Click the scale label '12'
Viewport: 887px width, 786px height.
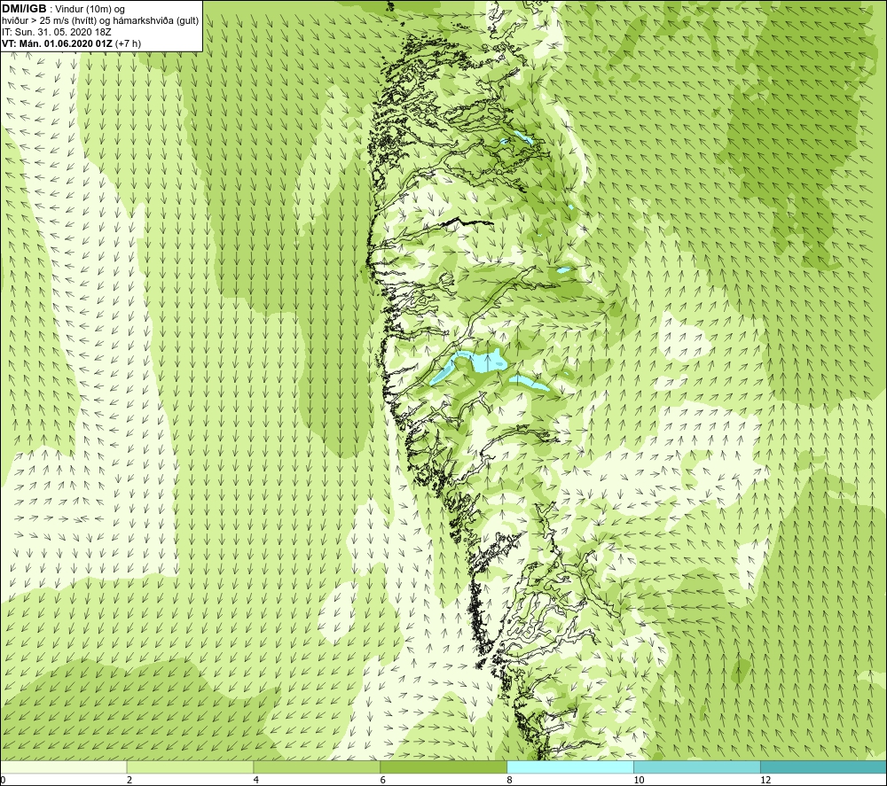pos(765,781)
